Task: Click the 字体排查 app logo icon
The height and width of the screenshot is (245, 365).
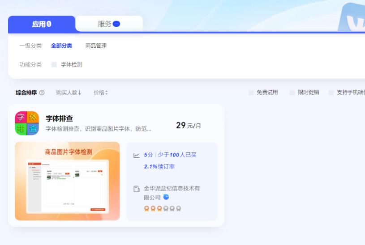Action: click(x=27, y=123)
